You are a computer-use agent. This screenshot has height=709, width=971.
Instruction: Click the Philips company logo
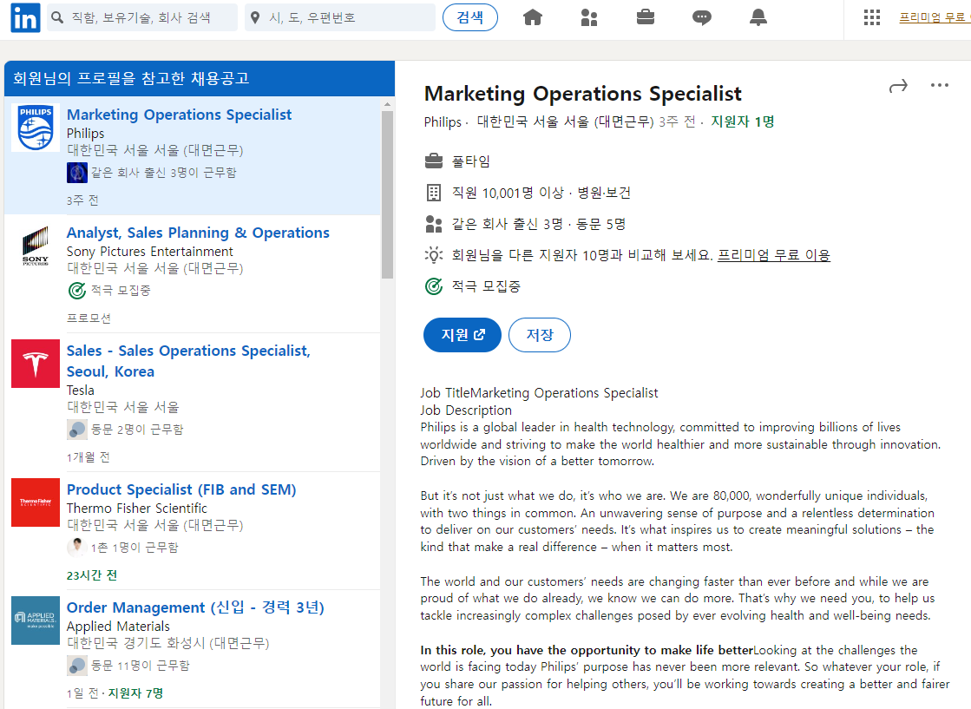coord(36,128)
